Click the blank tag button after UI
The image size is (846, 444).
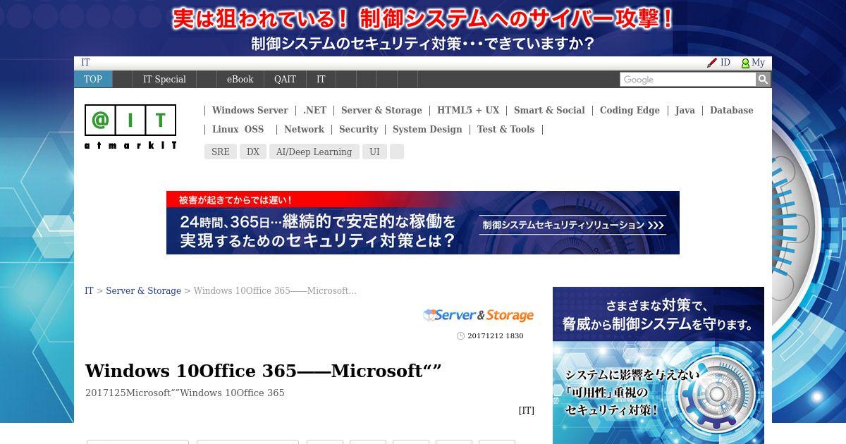tap(397, 152)
